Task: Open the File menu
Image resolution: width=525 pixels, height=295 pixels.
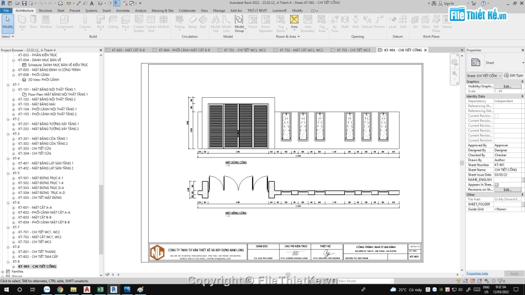Action: [x=6, y=10]
